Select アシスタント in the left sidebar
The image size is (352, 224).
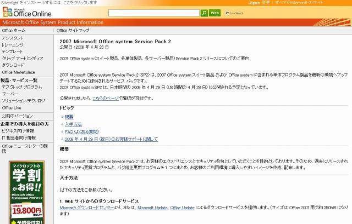(13, 38)
